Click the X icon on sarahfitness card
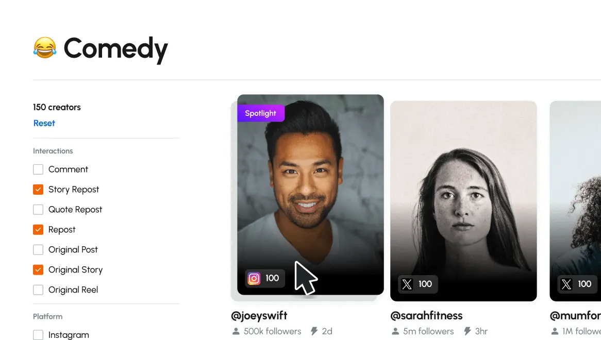 [407, 284]
